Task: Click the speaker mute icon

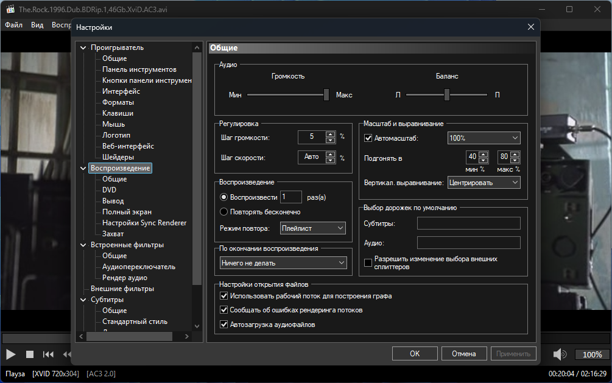Action: [x=560, y=354]
